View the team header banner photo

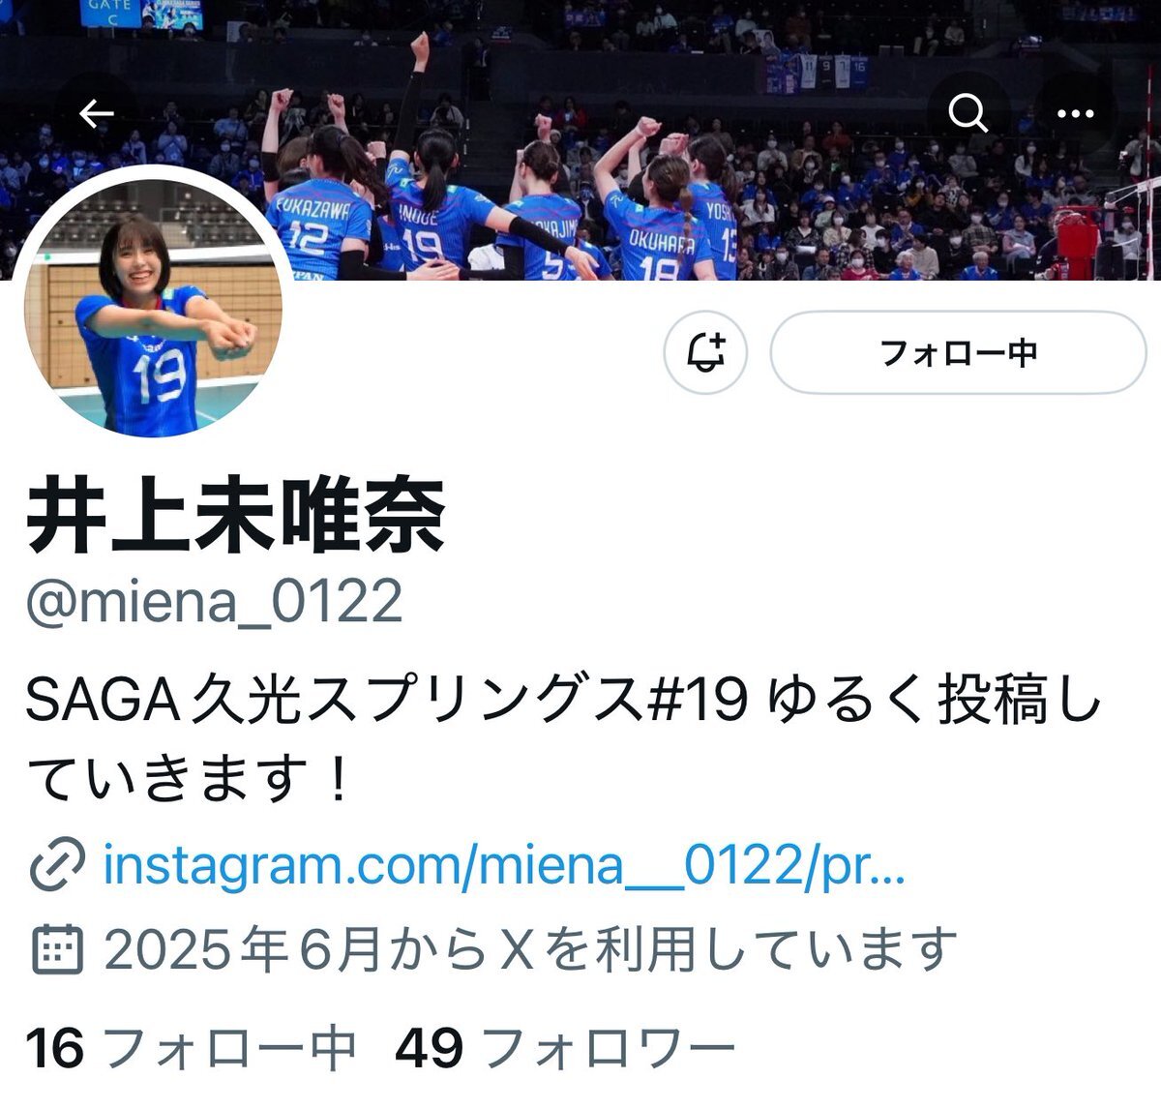580,140
